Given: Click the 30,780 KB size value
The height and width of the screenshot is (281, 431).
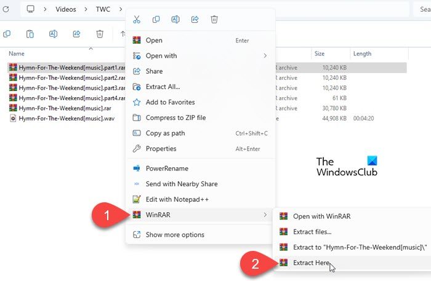Looking at the screenshot, I should (334, 108).
